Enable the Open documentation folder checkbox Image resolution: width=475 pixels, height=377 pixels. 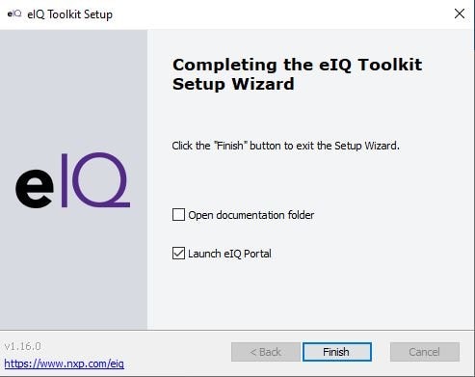pos(178,215)
